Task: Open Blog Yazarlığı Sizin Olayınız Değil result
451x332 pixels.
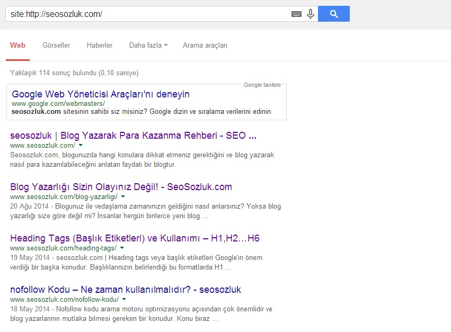Action: (x=121, y=187)
